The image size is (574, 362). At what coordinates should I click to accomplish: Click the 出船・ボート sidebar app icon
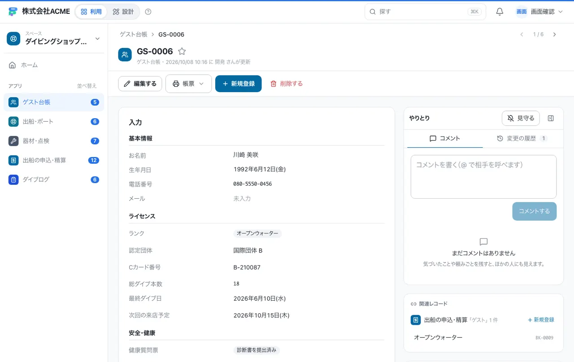[x=13, y=121]
